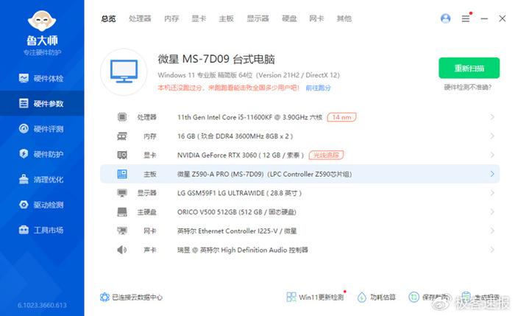Image resolution: width=515 pixels, height=316 pixels.
Task: Click the sound card speaker icon
Action: pyautogui.click(x=122, y=250)
